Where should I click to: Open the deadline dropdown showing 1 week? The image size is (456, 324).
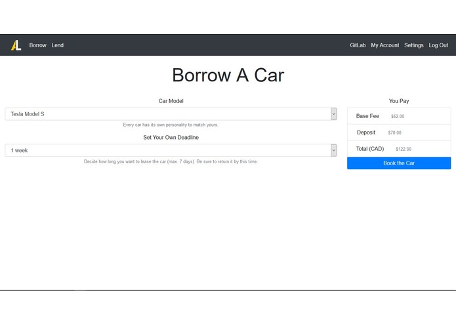coord(171,150)
